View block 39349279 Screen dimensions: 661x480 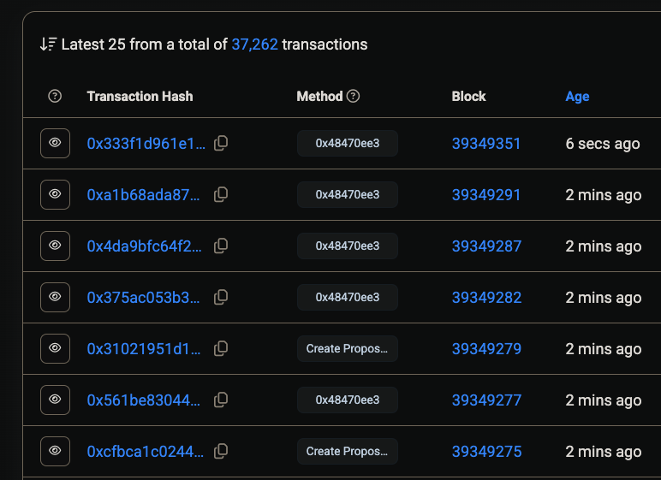point(486,349)
